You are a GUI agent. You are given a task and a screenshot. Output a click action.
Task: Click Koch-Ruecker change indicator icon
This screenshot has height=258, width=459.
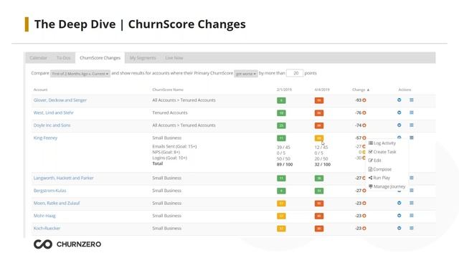coord(364,228)
